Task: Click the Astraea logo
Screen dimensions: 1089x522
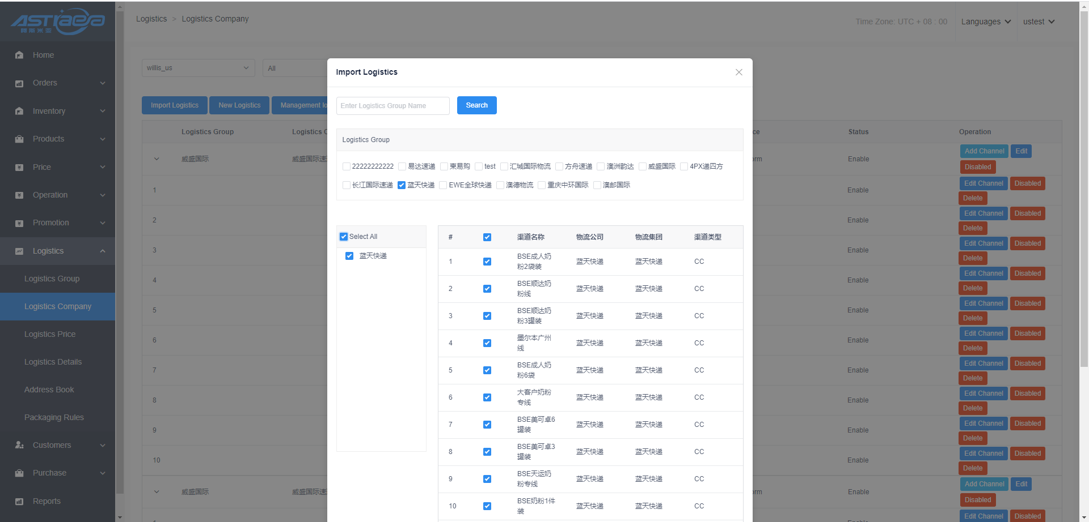Action: [57, 22]
